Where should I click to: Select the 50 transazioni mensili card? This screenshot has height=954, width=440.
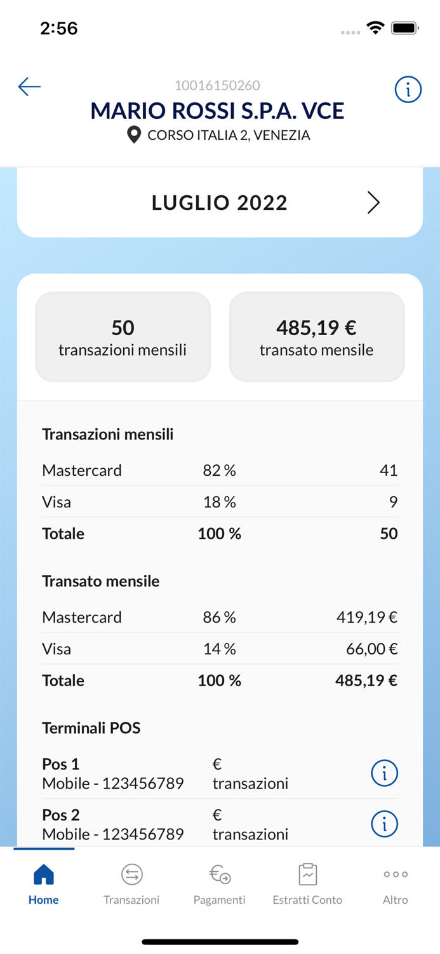(123, 336)
